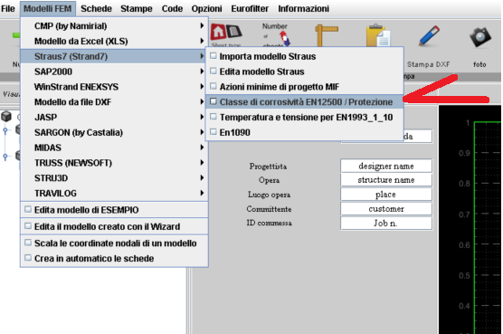Click the cube icon in the tree panel

6,116
